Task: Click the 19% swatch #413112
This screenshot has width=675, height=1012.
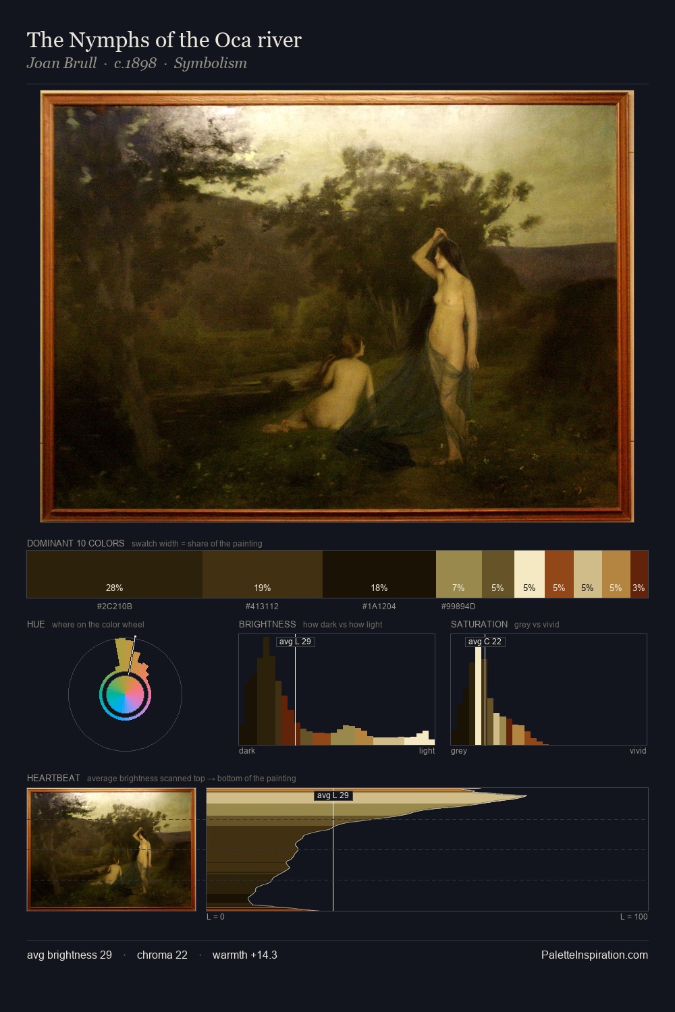Action: (263, 574)
